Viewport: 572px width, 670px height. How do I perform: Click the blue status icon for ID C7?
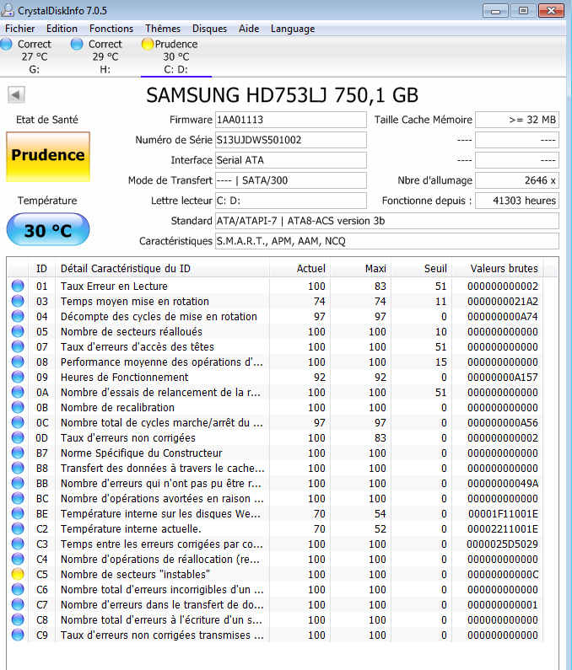tap(18, 604)
